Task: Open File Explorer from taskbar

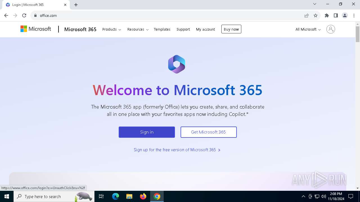Action: (x=129, y=196)
